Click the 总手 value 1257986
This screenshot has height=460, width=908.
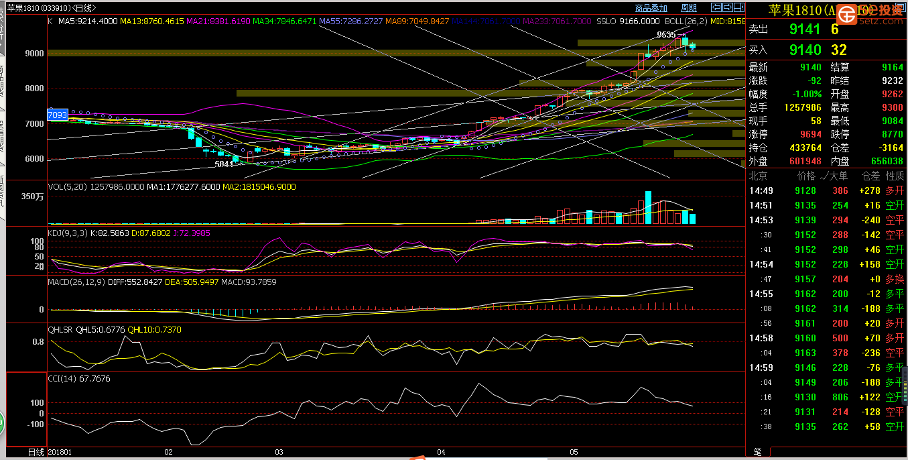[x=803, y=107]
